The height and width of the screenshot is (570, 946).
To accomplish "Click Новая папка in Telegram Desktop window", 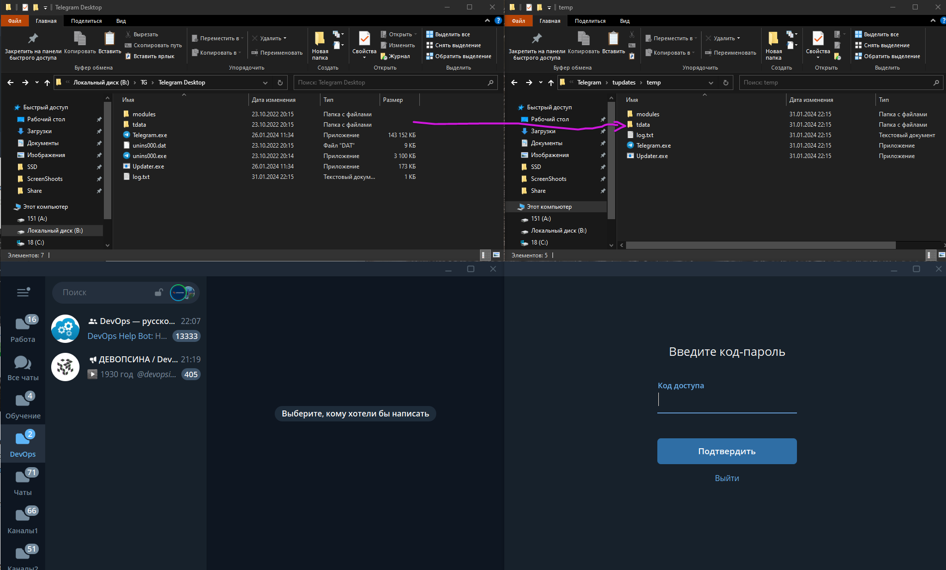I will tap(320, 46).
